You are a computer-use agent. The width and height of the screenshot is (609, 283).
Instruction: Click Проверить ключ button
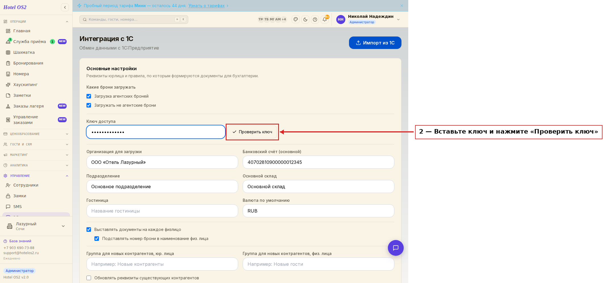tap(252, 132)
